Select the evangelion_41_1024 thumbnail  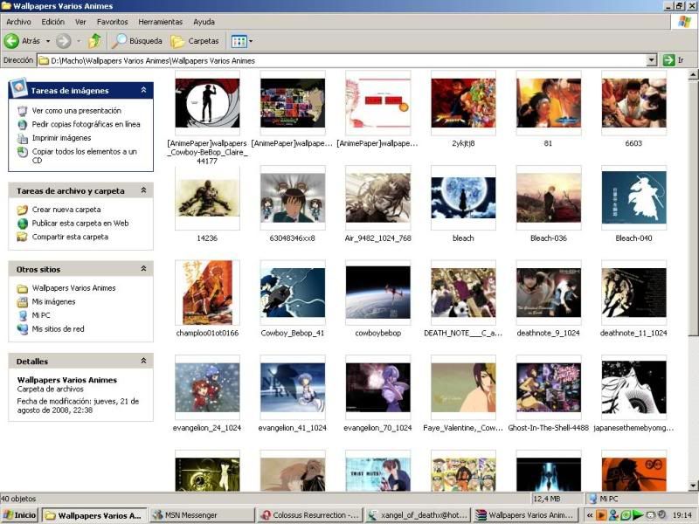pos(293,388)
